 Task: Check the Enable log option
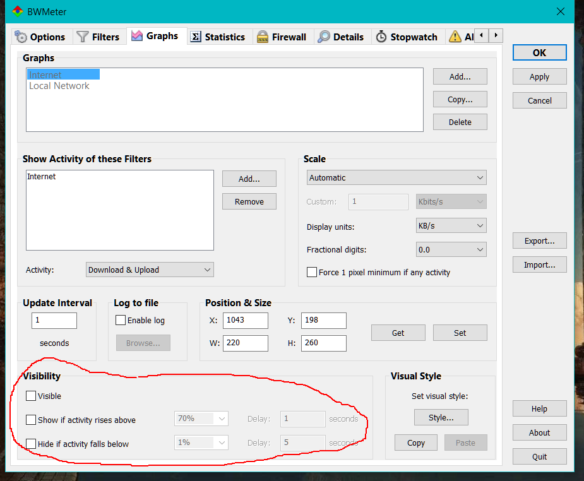(x=121, y=320)
